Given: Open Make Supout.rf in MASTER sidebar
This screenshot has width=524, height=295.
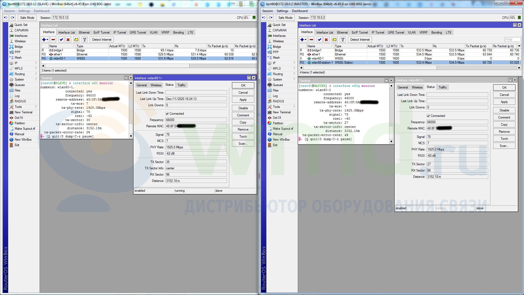Looking at the screenshot, I should 283,129.
